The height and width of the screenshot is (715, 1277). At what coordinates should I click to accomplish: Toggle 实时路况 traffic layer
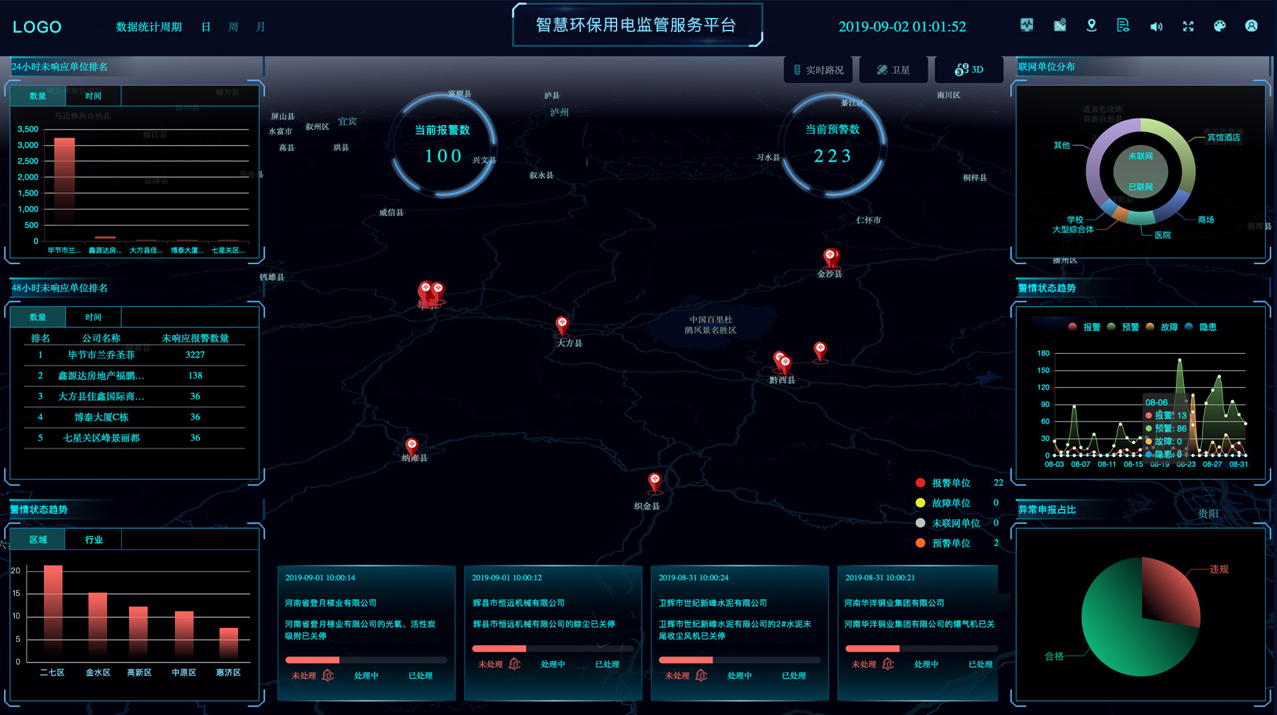819,70
